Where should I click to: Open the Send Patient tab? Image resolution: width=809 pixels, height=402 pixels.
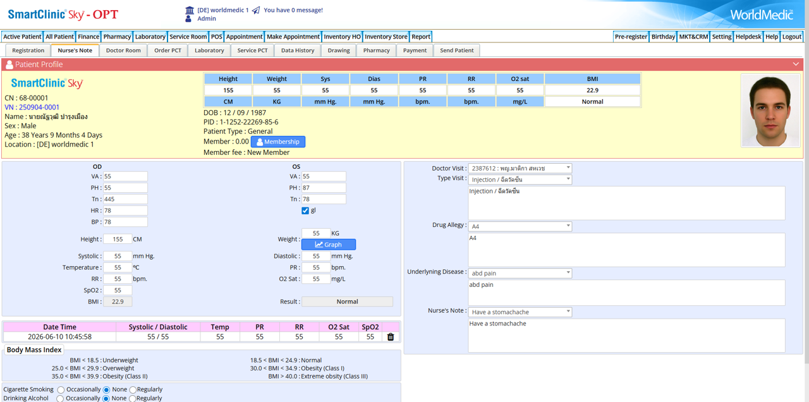[457, 51]
